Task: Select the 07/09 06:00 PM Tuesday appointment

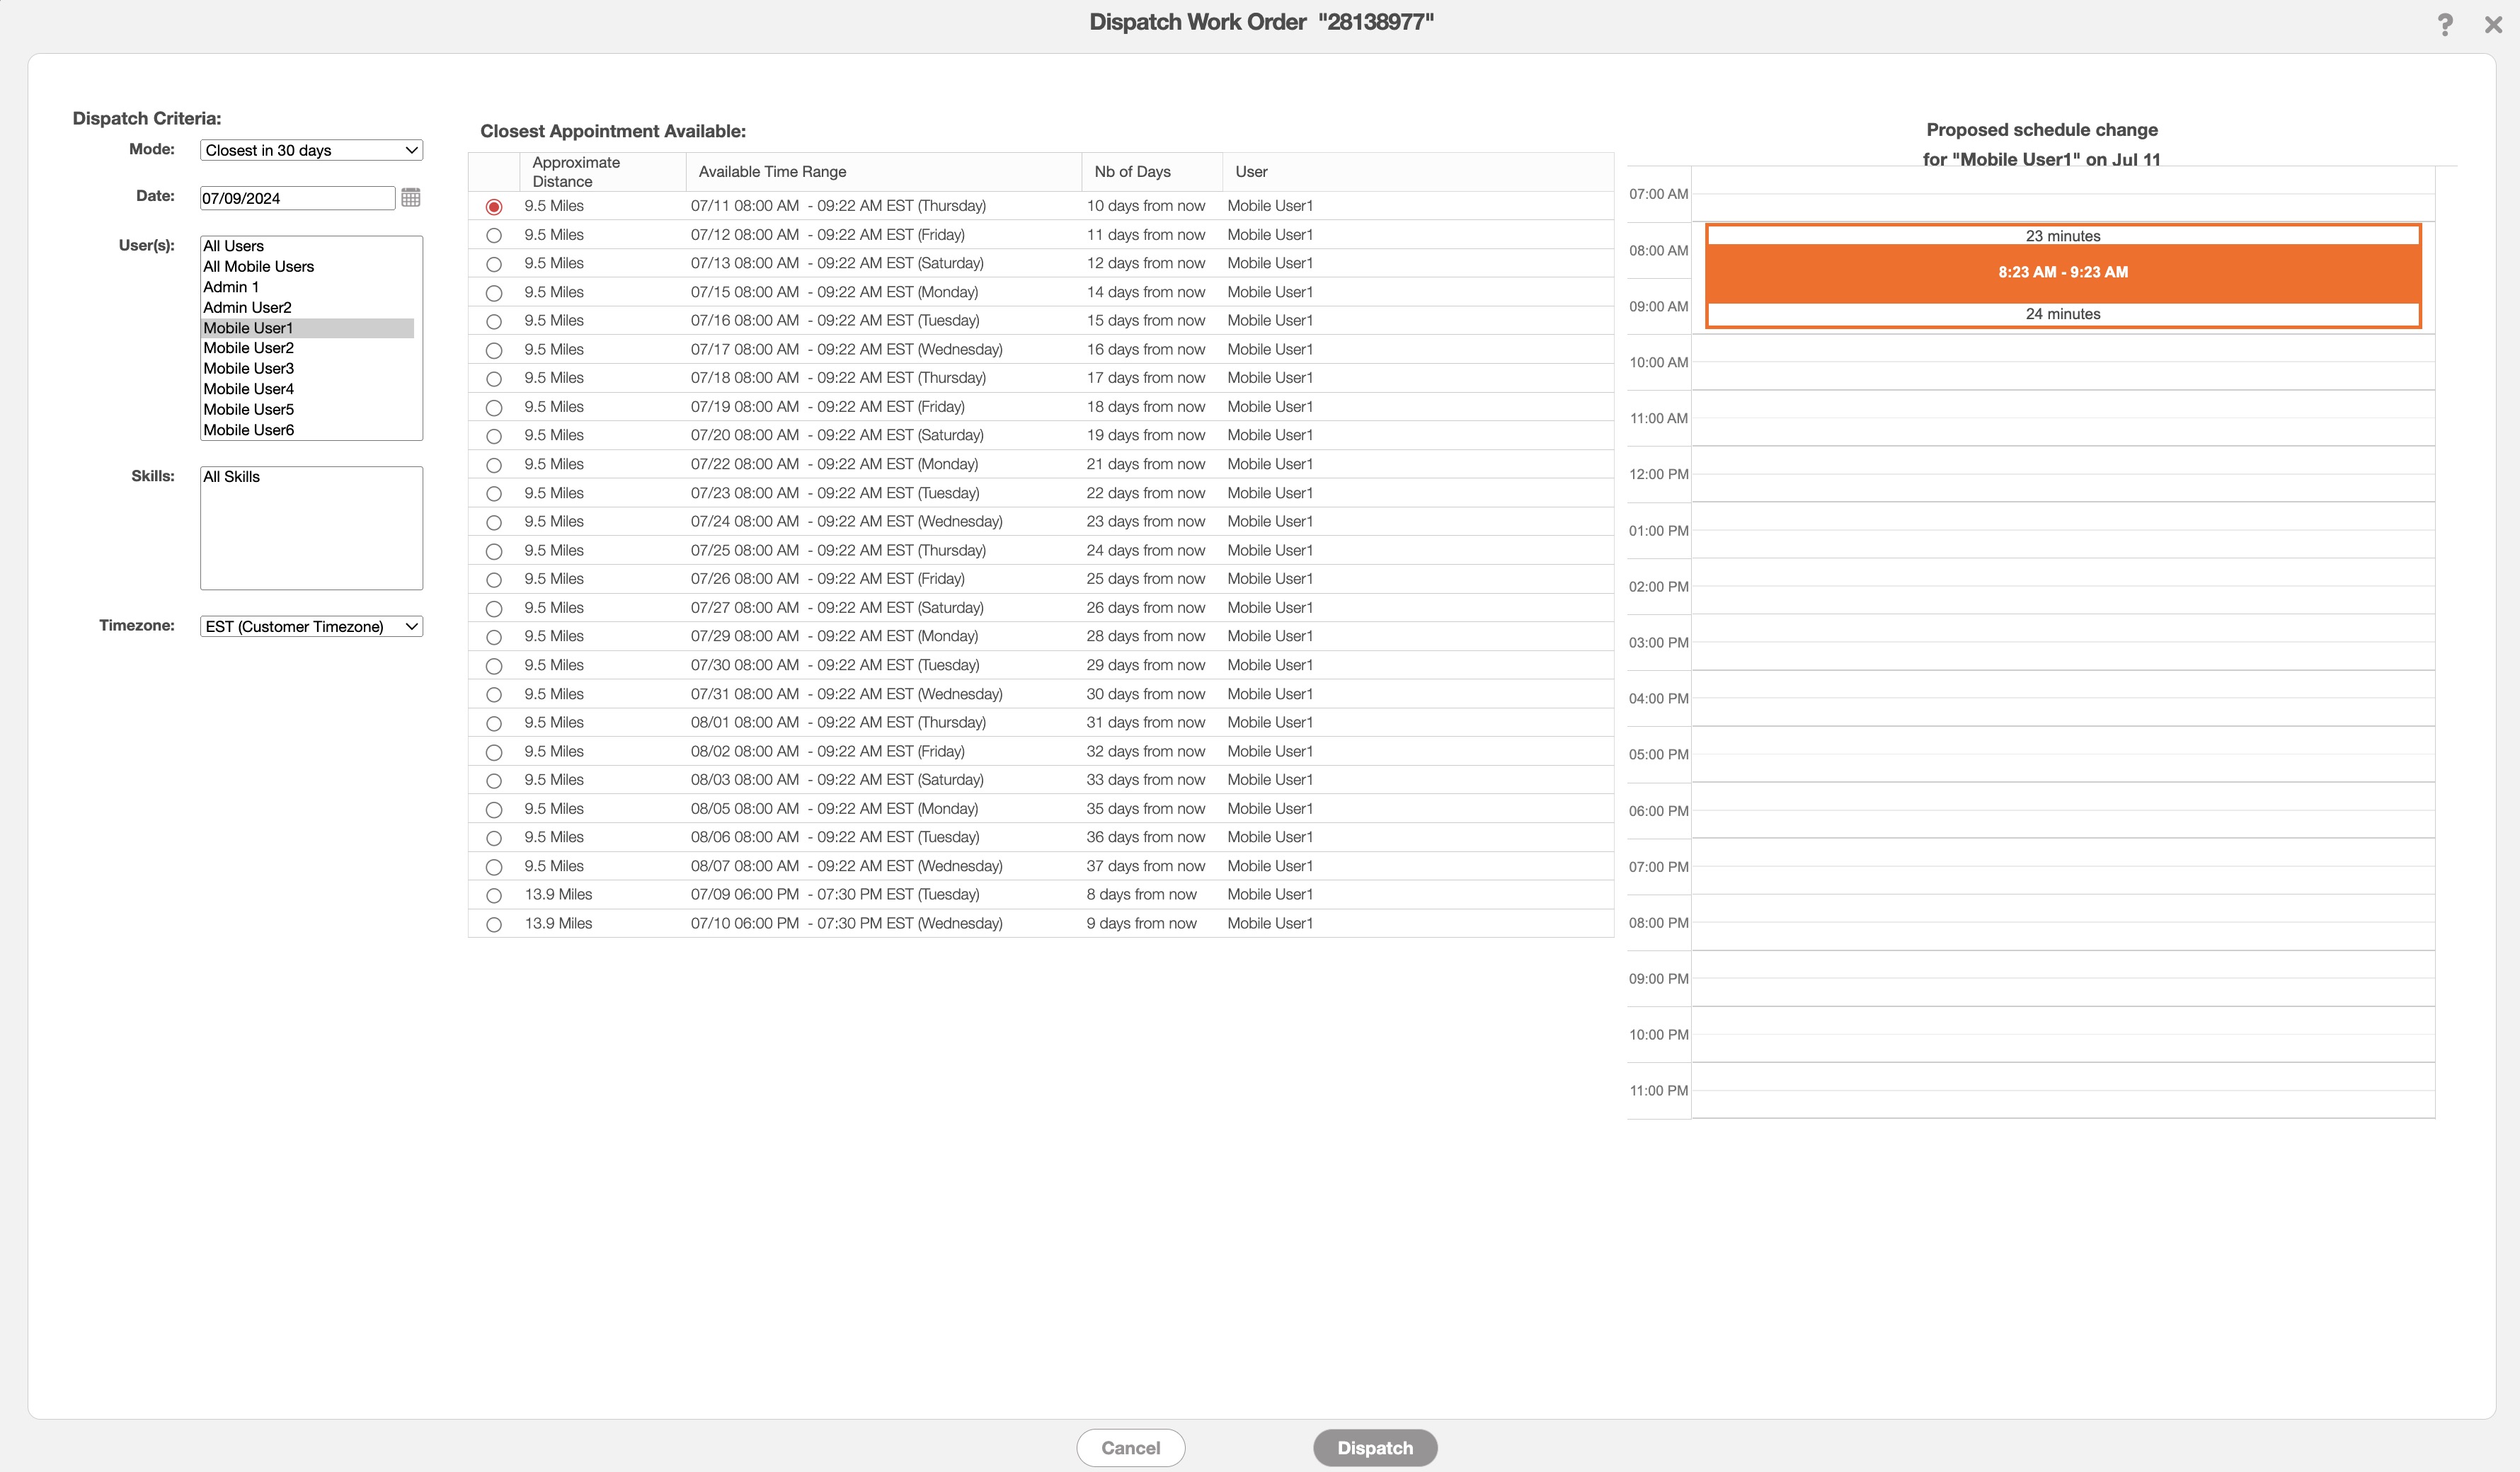Action: 494,896
